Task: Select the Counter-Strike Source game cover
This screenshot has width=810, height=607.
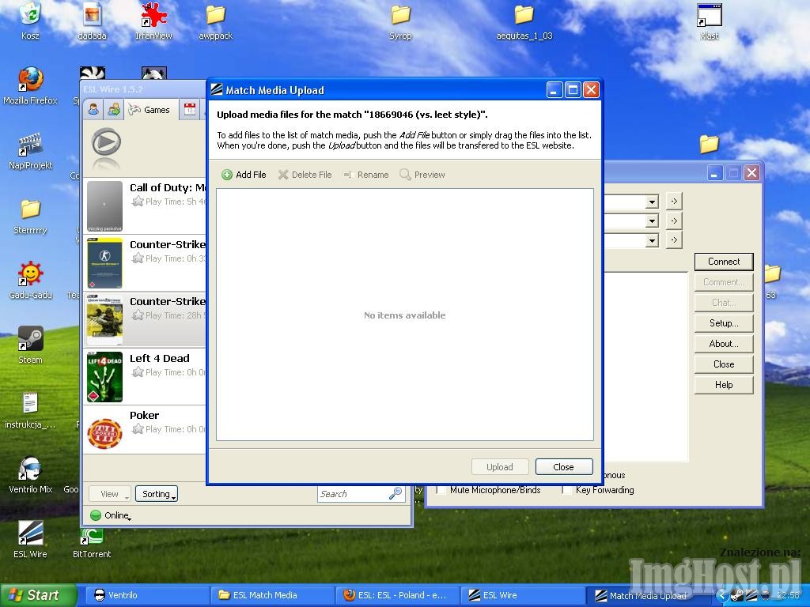Action: click(x=105, y=319)
